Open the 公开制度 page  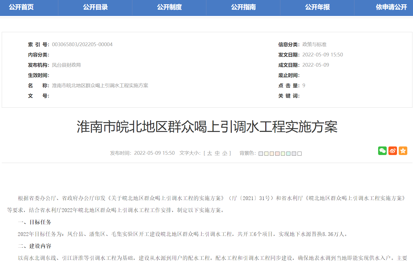coord(169,7)
